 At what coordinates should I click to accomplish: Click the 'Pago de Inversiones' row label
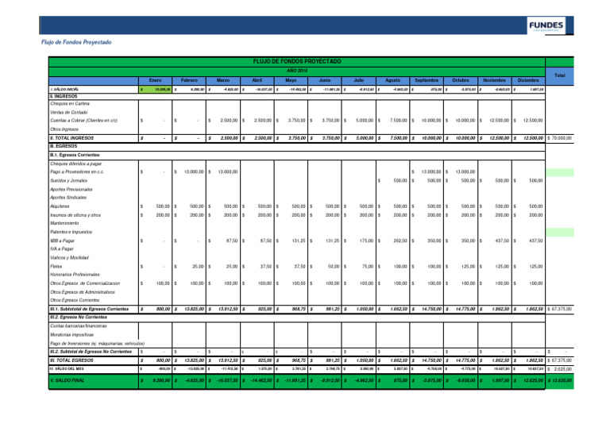97,344
